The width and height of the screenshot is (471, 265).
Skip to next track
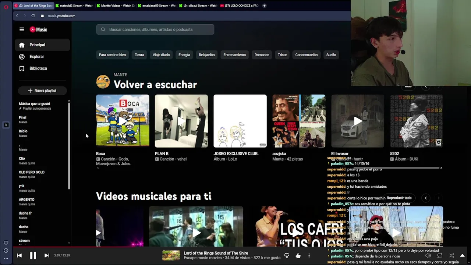[x=47, y=255]
